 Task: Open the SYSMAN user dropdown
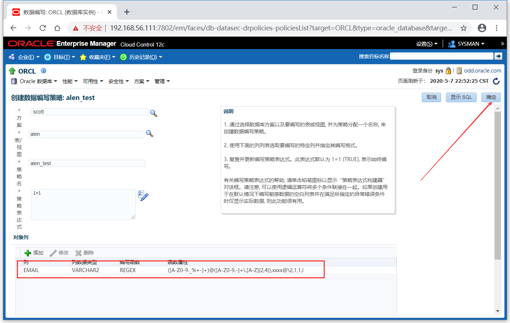pyautogui.click(x=466, y=44)
